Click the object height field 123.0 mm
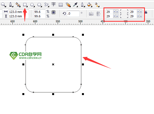This screenshot has width=154, height=114. point(18,16)
